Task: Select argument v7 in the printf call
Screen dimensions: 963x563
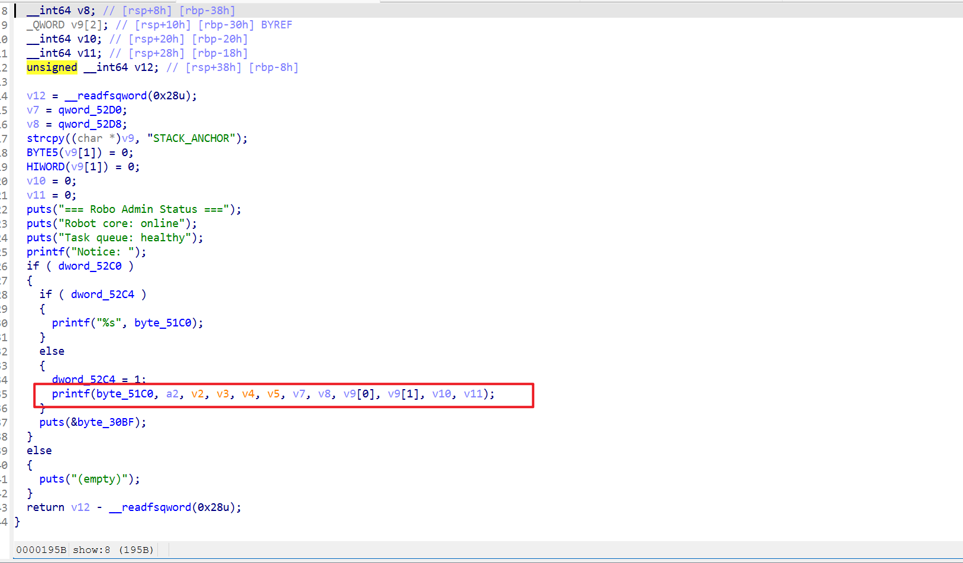Action: 299,394
